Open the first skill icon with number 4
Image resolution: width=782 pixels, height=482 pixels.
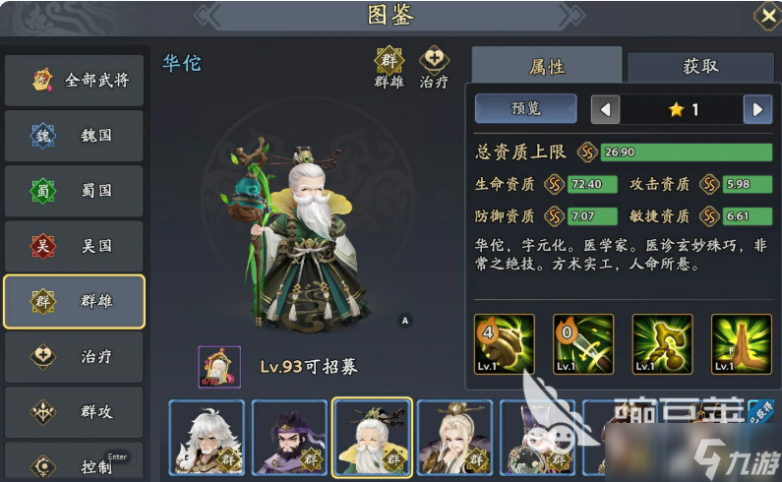coord(505,343)
